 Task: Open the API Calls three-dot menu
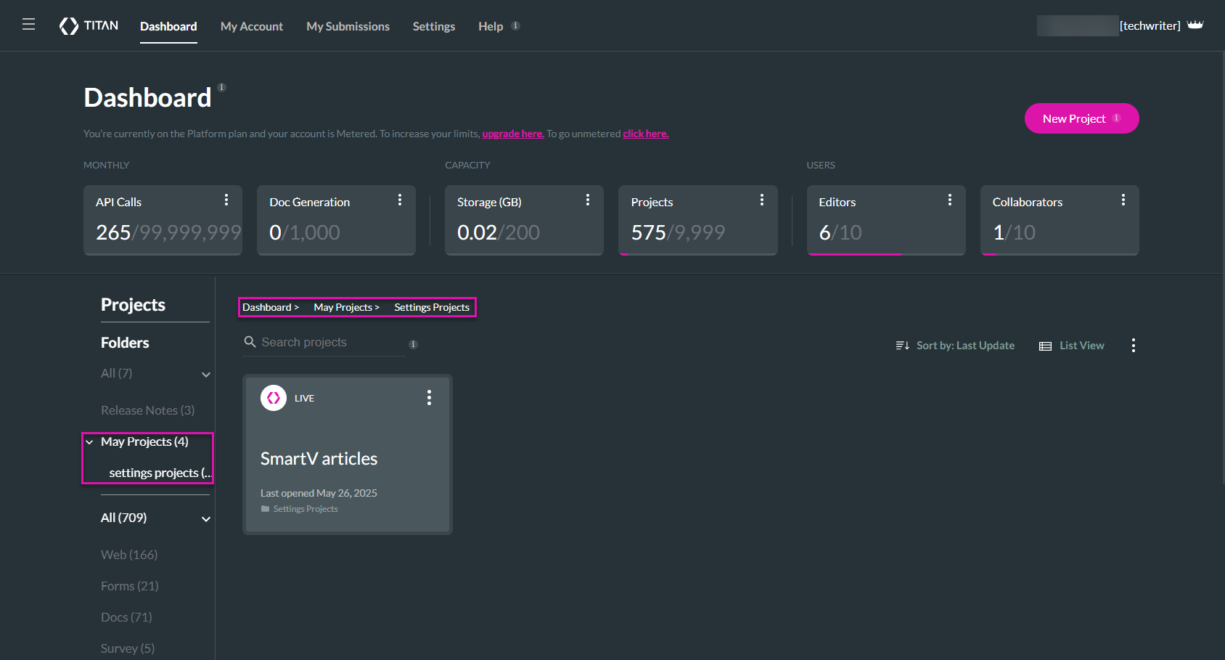[x=226, y=200]
